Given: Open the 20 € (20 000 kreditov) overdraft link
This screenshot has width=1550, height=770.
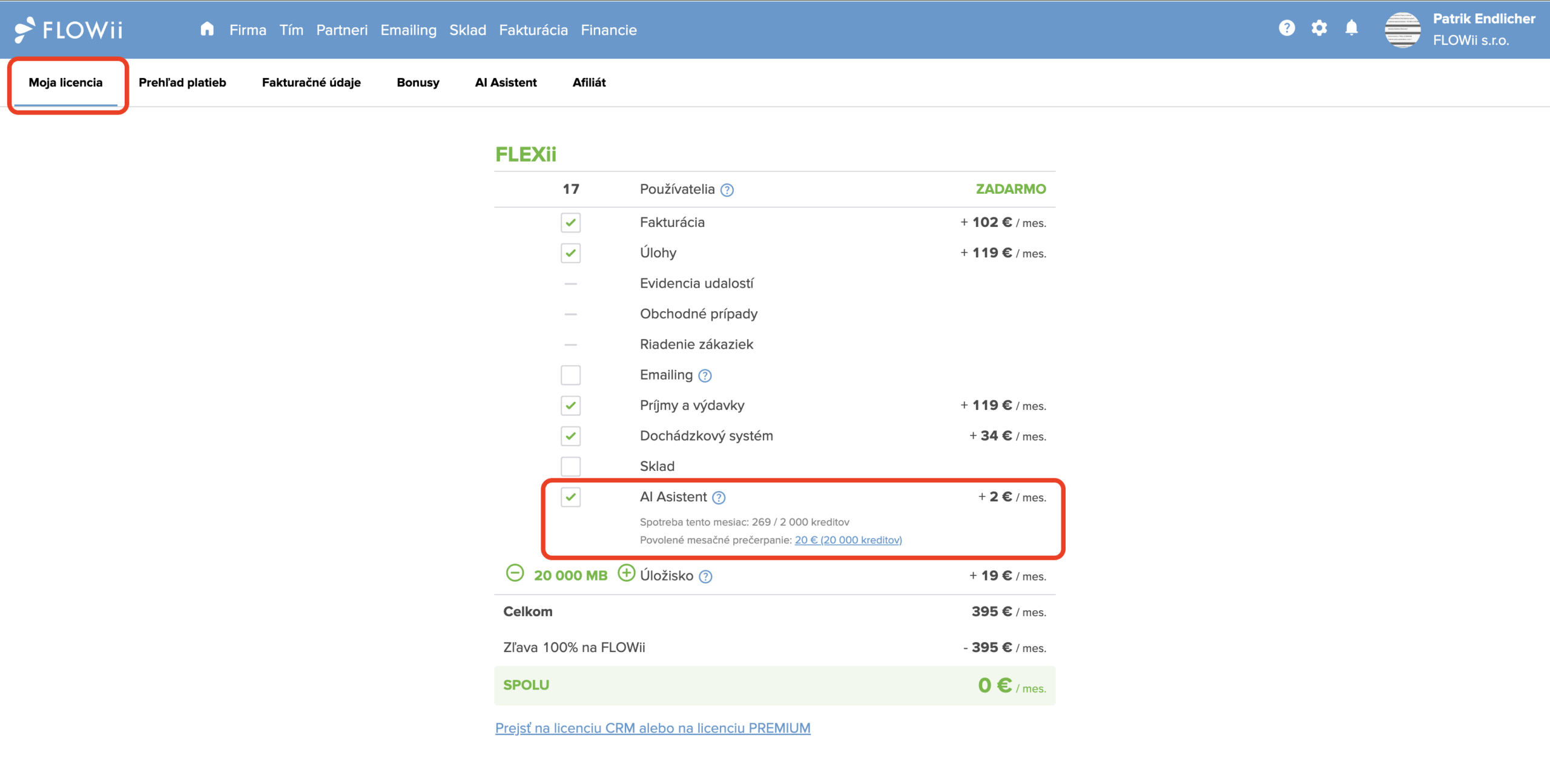Looking at the screenshot, I should coord(848,540).
